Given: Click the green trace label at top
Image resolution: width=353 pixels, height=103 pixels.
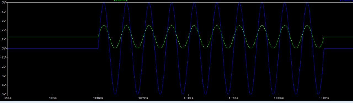Looking at the screenshot, I should (x=121, y=1).
